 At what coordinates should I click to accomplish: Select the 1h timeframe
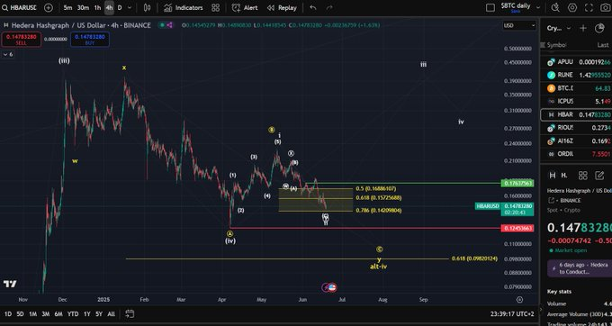[97, 8]
